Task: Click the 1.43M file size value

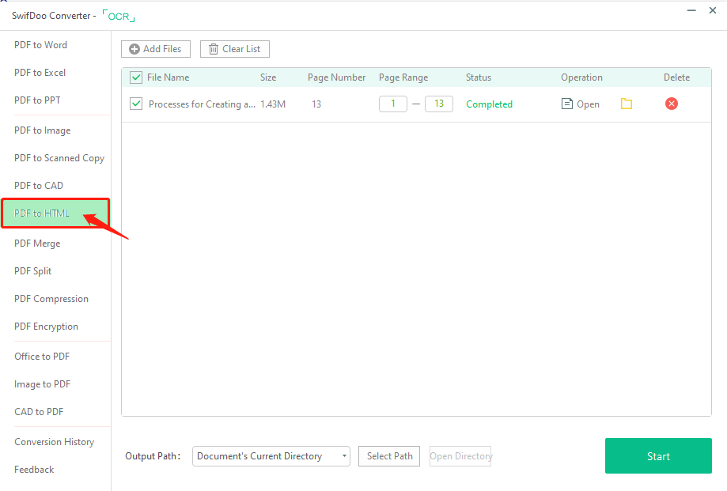Action: click(273, 104)
